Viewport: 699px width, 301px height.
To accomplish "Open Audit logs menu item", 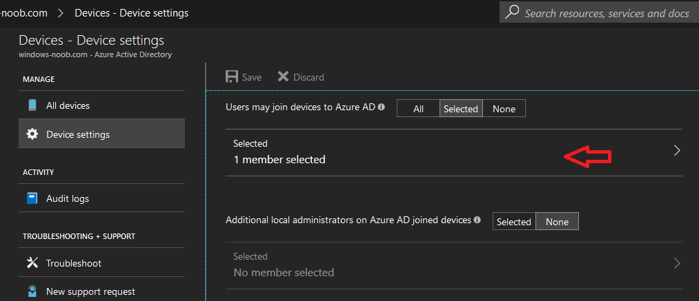I will pos(101,198).
